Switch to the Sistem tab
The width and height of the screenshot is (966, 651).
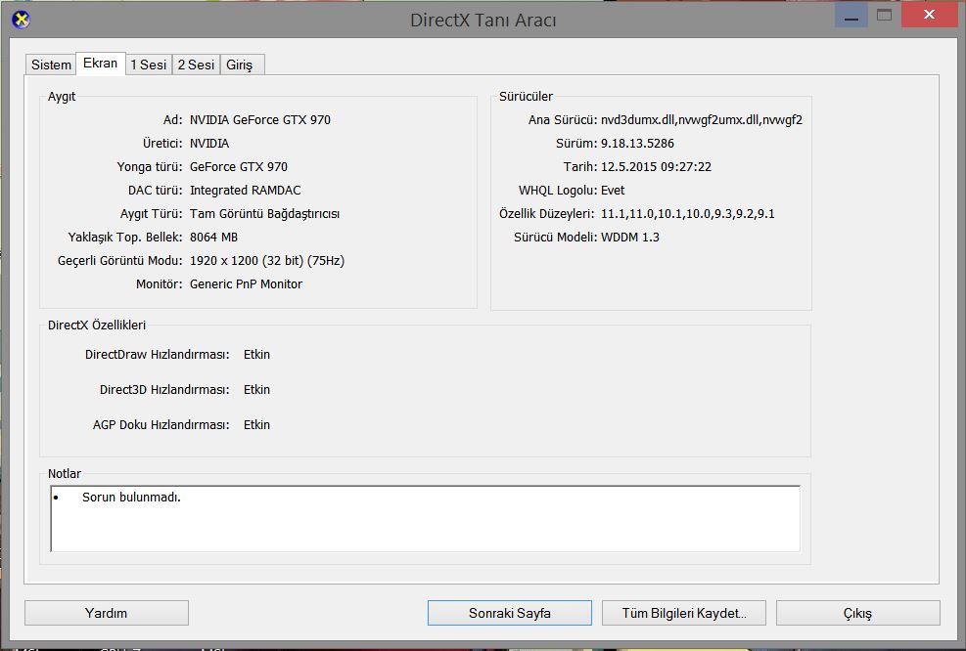pos(51,65)
